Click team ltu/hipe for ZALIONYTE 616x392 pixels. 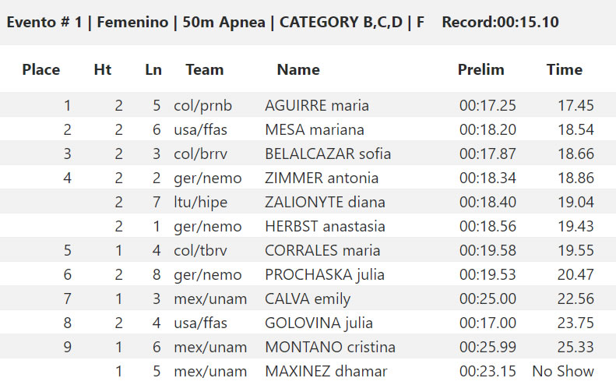pos(200,202)
